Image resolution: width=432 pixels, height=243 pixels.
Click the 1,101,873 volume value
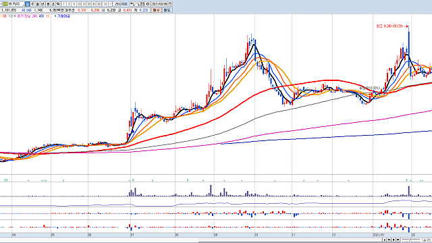[9, 10]
